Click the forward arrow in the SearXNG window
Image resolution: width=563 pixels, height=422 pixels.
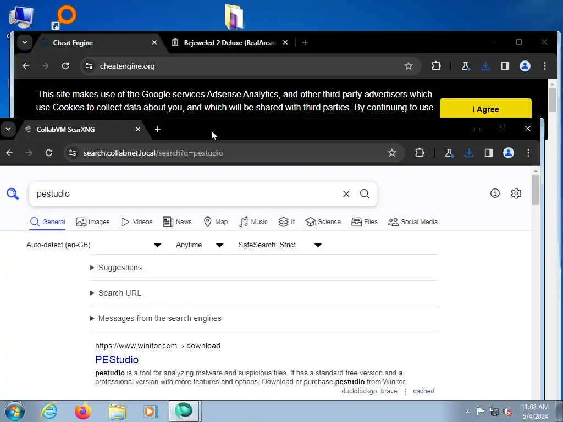tap(29, 153)
